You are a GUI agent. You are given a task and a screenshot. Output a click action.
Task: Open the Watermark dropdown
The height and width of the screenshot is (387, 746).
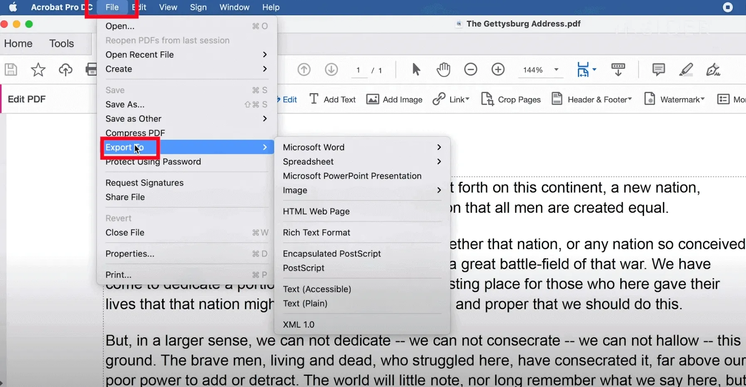674,99
